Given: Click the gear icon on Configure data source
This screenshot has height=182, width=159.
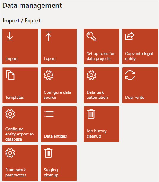Looking at the screenshot, I should (x=49, y=75).
